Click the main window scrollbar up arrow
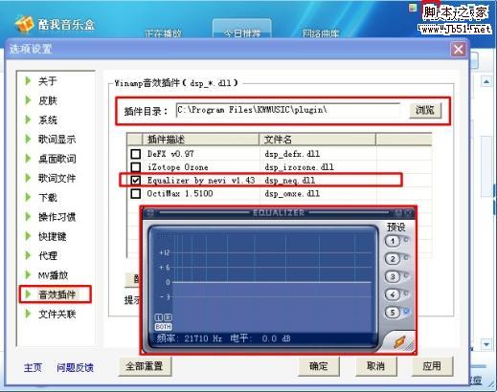Screen dimensions: 497x392 tap(486, 82)
